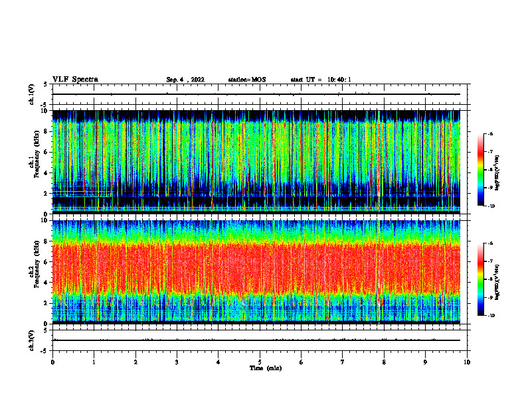Viewport: 526px width, 406px height.
Task: Click the "-6" label on ch.1 colorbar
Action: coord(490,134)
